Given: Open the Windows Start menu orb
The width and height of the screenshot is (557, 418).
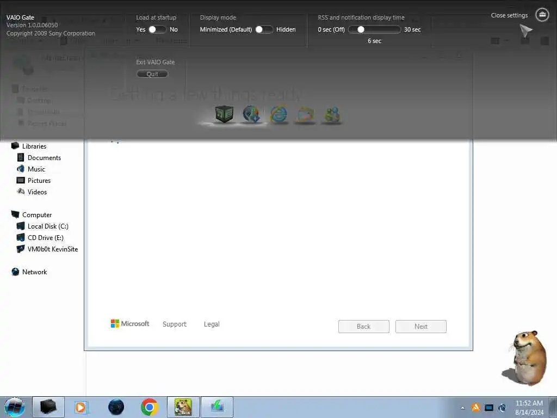Looking at the screenshot, I should pyautogui.click(x=15, y=407).
